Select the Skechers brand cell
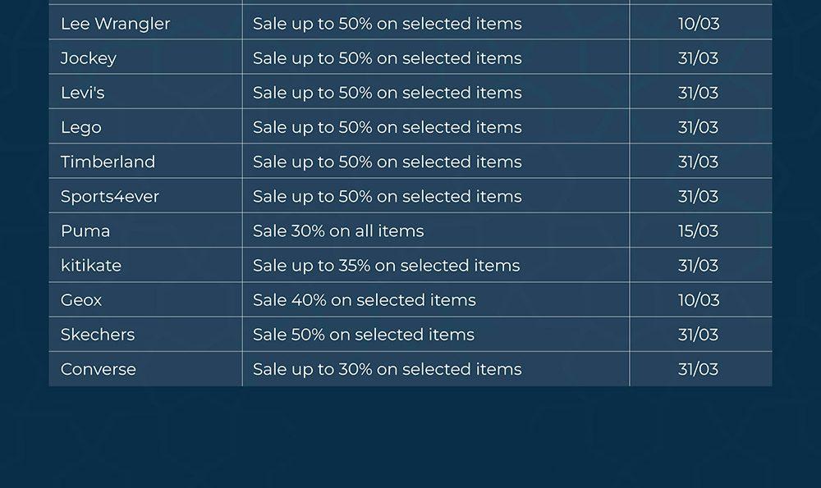 click(98, 334)
